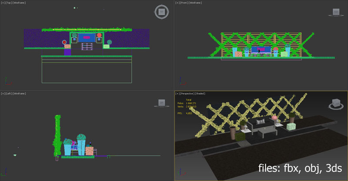
Task: Select the blue sofa in the Top viewport
Action: (86, 38)
